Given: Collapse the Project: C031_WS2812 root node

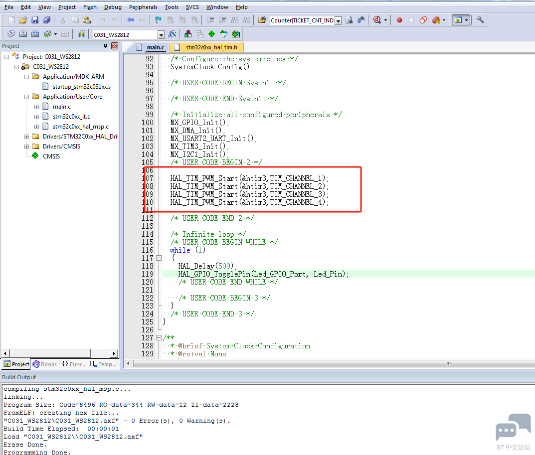Looking at the screenshot, I should (6, 57).
